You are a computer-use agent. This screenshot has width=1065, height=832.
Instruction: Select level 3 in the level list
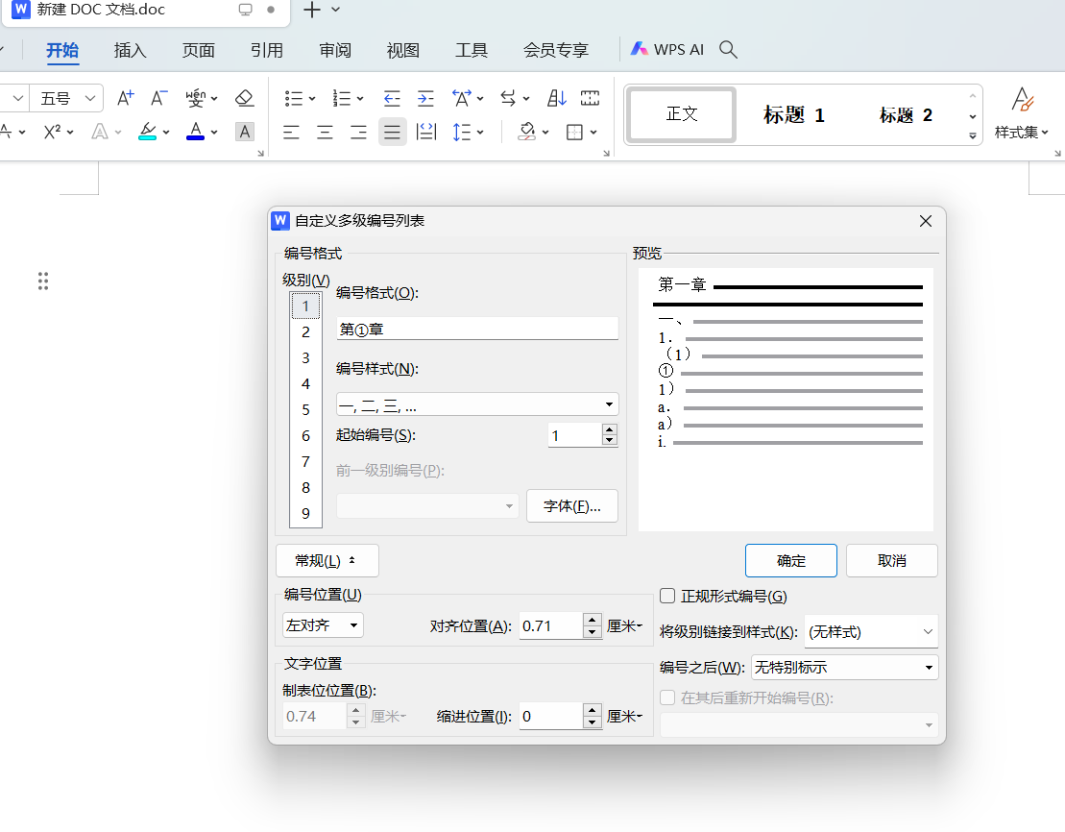pos(305,358)
